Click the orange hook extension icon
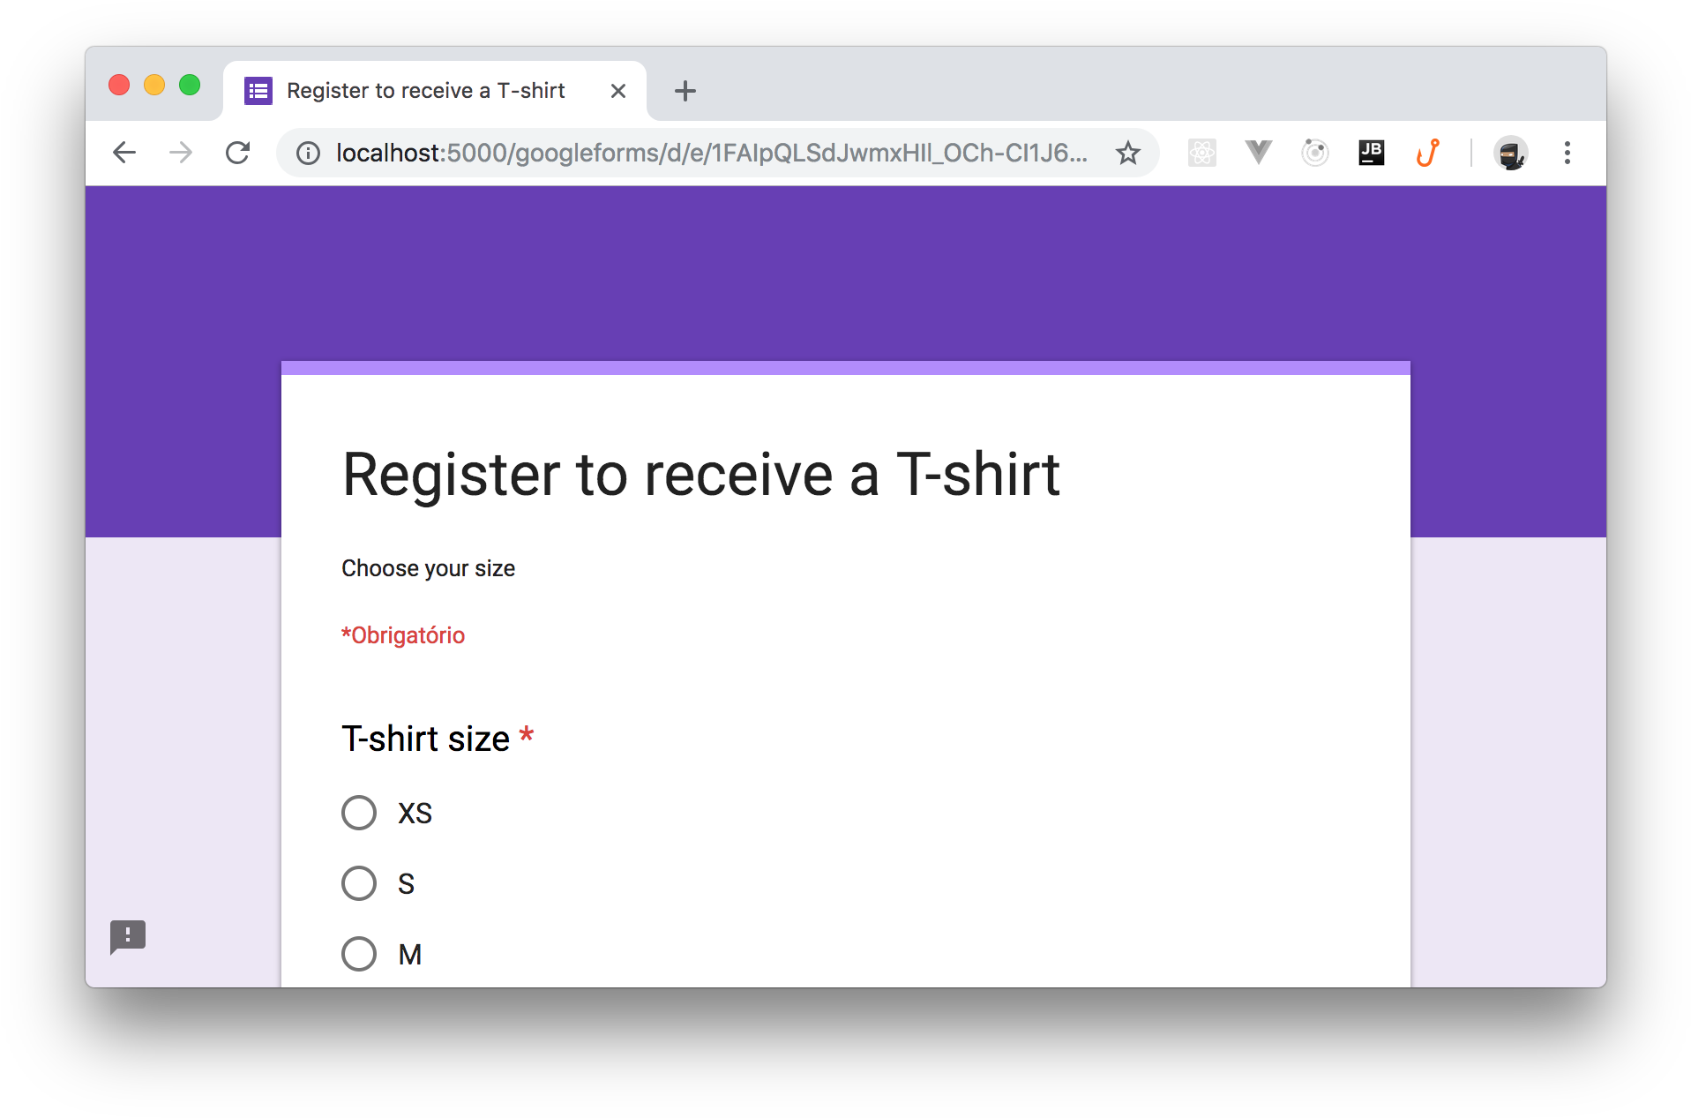The height and width of the screenshot is (1118, 1691). pos(1427,153)
